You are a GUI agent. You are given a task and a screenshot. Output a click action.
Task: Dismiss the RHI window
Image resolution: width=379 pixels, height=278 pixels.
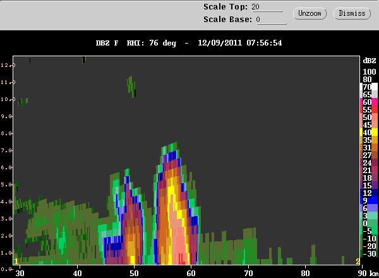click(352, 13)
